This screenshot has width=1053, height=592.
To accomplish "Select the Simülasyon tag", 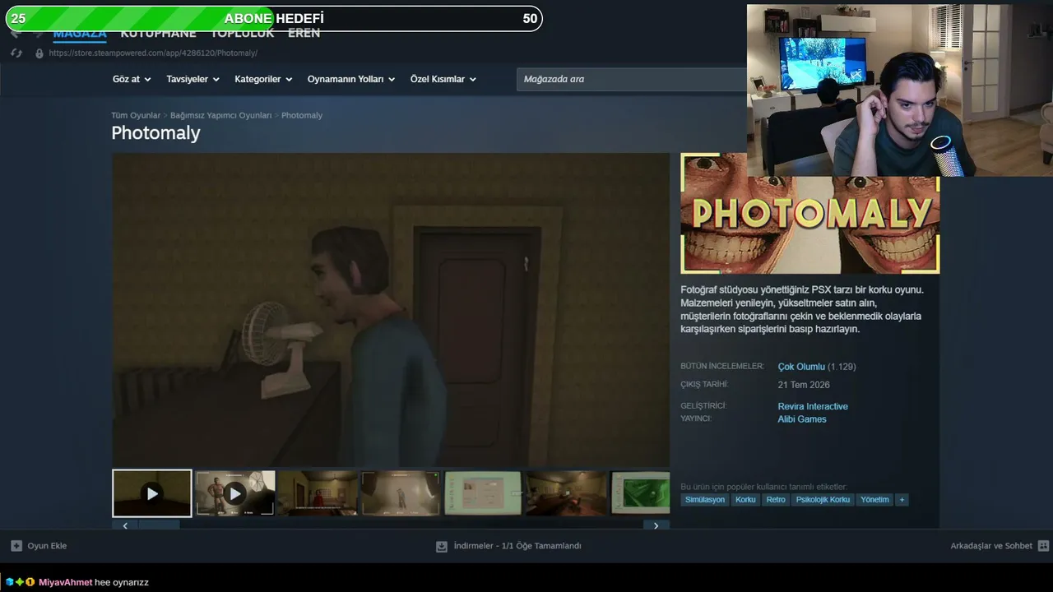I will point(705,499).
